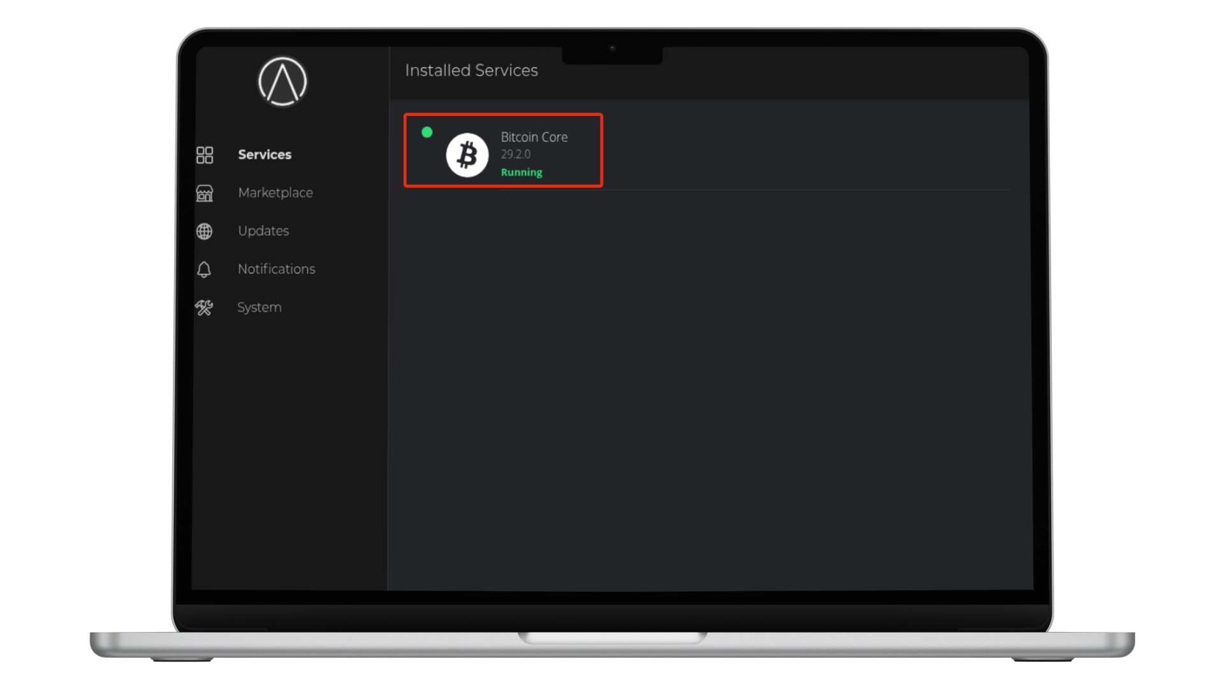Viewport: 1224px width, 688px height.
Task: Click the Services grid icon
Action: pos(205,155)
